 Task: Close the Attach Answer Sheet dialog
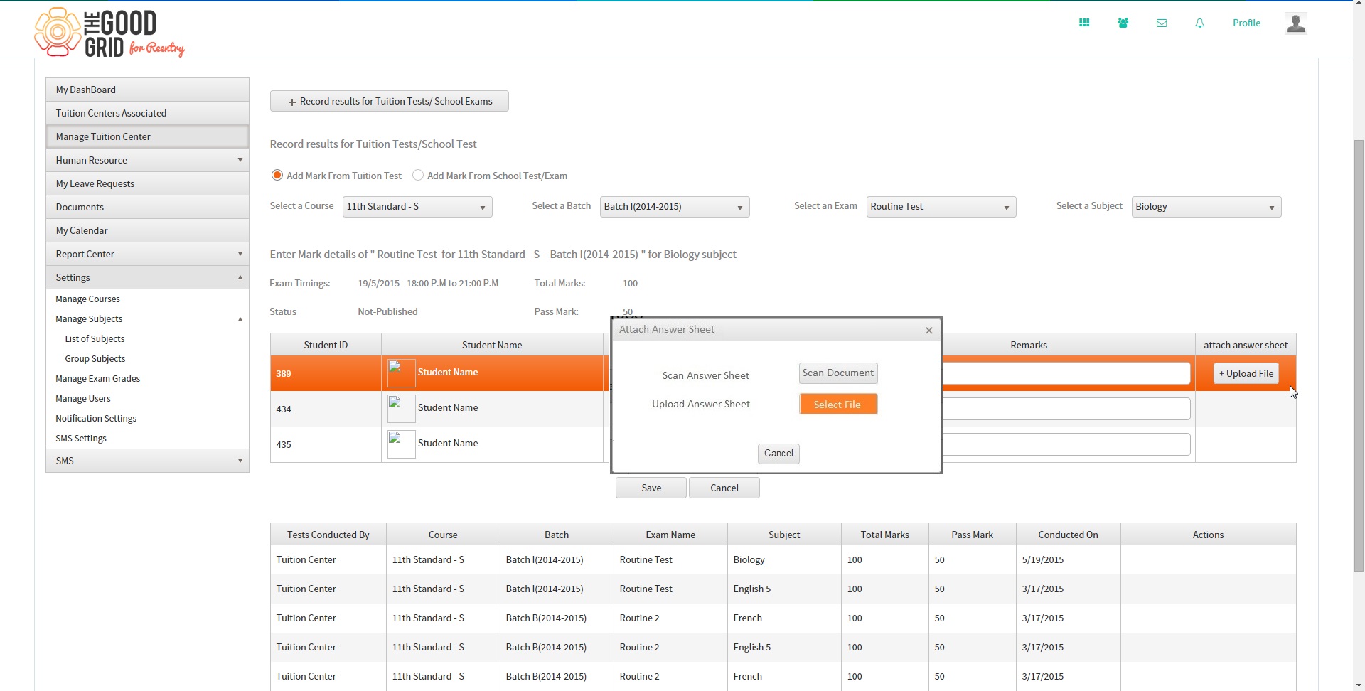click(928, 330)
